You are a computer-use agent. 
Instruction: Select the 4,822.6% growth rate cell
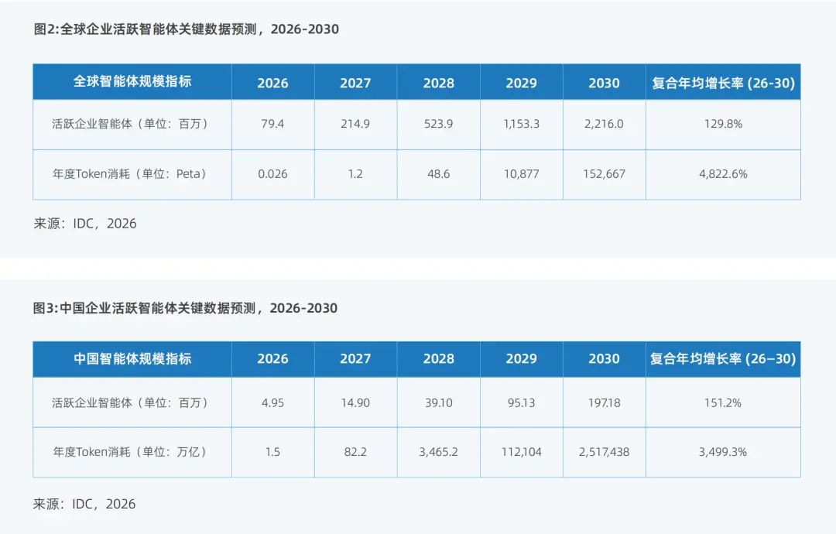[x=723, y=174]
